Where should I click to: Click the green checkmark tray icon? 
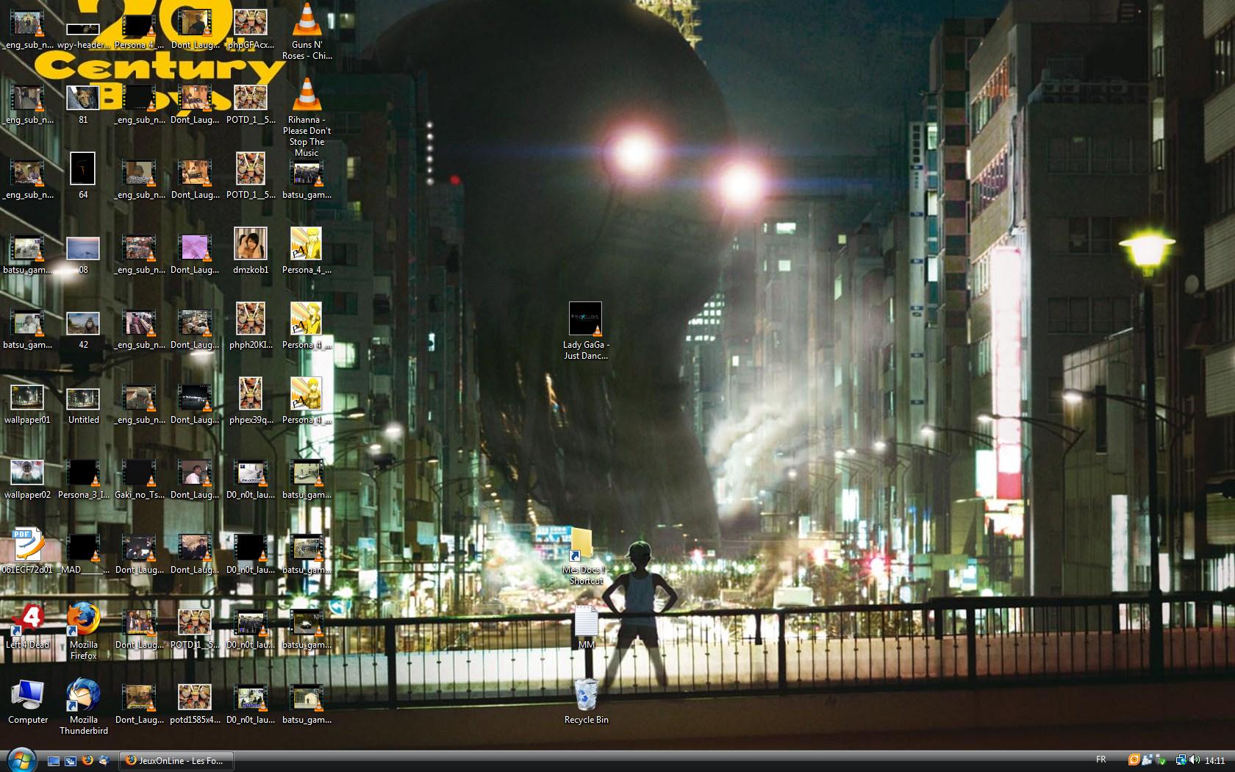point(1161,760)
